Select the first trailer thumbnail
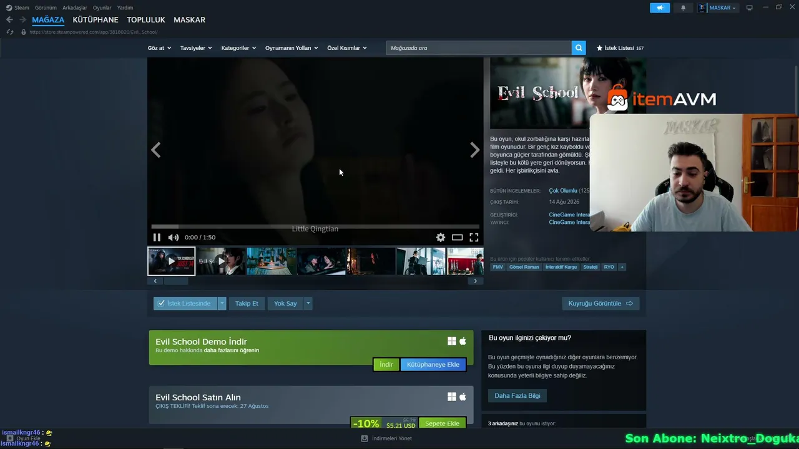The height and width of the screenshot is (449, 799). [x=172, y=261]
